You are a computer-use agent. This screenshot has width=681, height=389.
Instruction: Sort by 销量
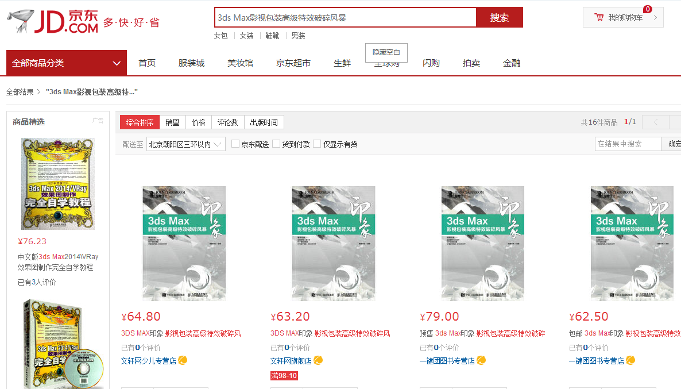pos(172,122)
